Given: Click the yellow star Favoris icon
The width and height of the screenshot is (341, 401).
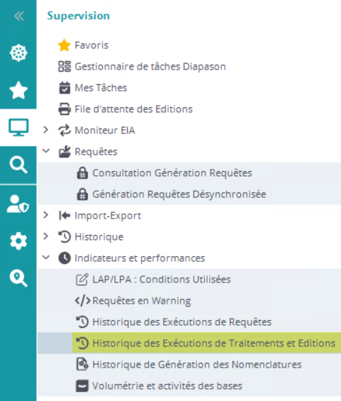Looking at the screenshot, I should coord(64,45).
